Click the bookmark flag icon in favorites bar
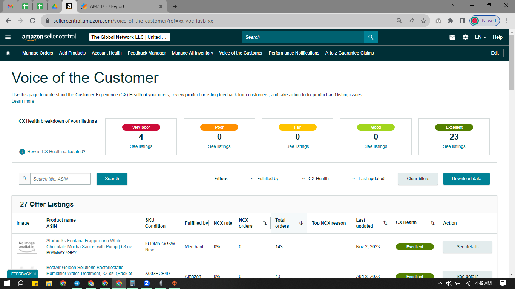Viewport: 515px width, 289px height. [8, 53]
